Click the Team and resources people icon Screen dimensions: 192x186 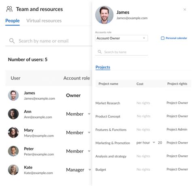(9, 9)
